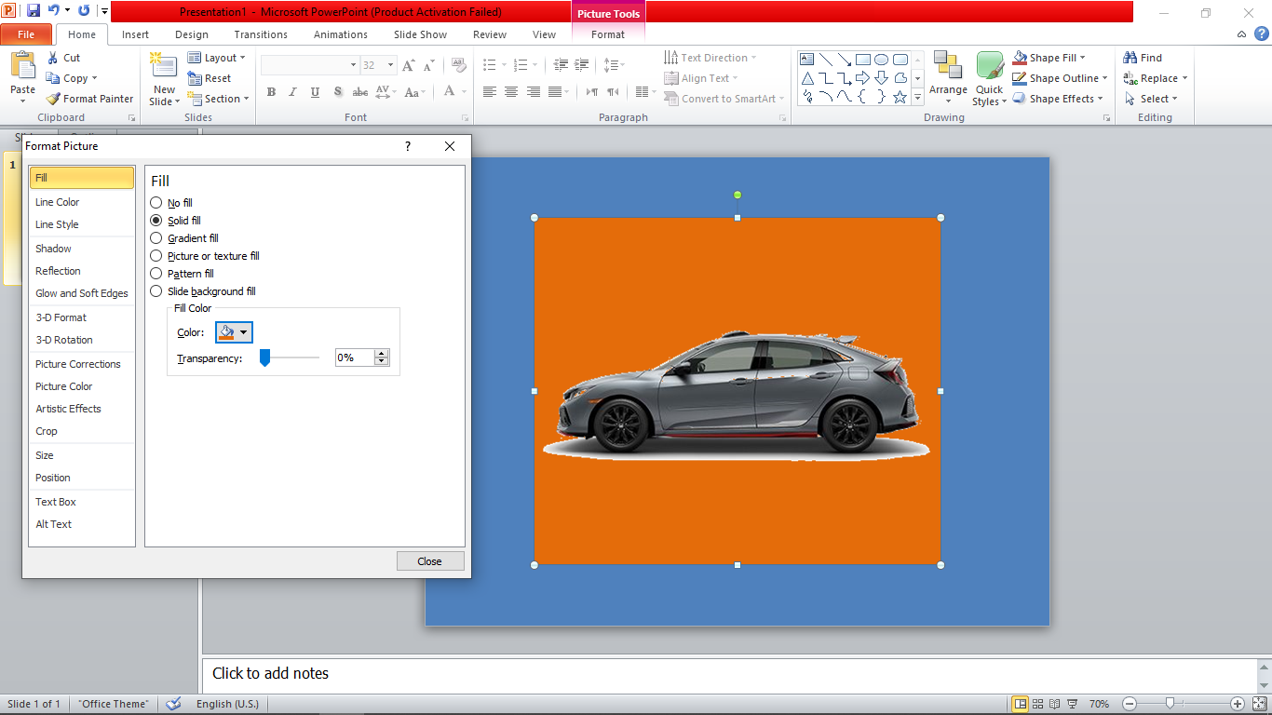Viewport: 1272px width, 715px height.
Task: Click Reset in the Slides group
Action: (x=210, y=78)
